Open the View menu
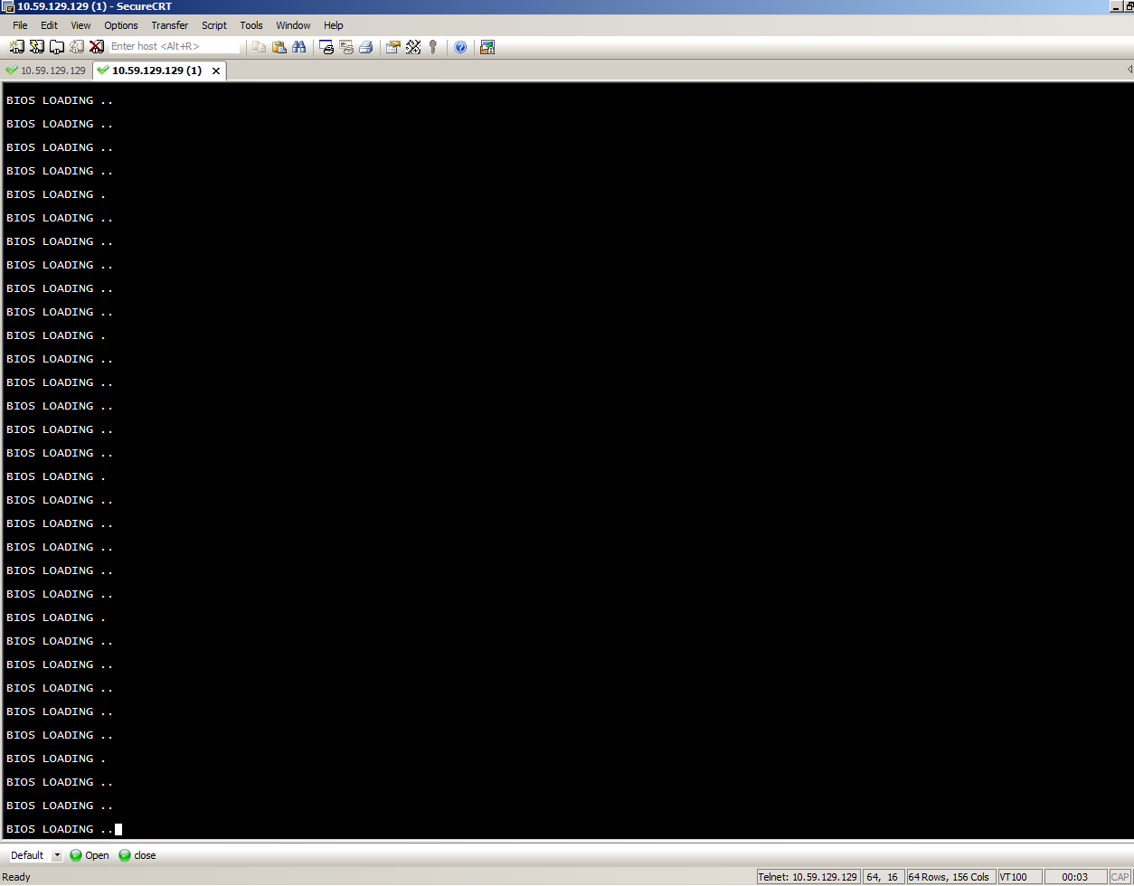 (80, 25)
